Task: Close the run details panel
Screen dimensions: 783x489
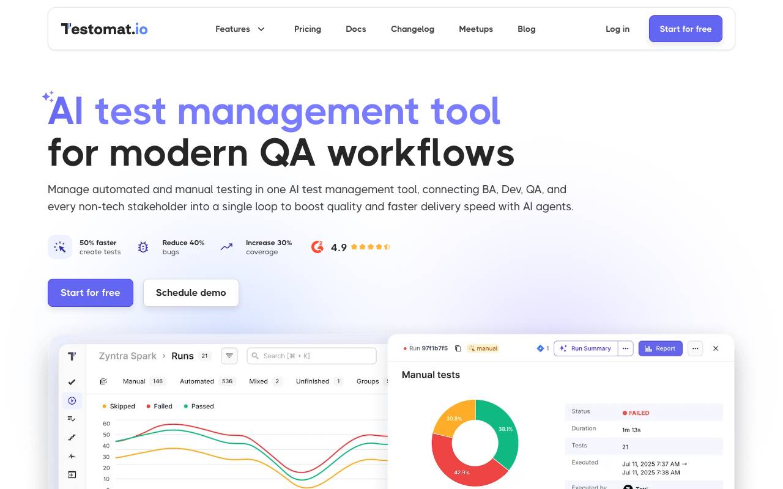Action: [716, 348]
